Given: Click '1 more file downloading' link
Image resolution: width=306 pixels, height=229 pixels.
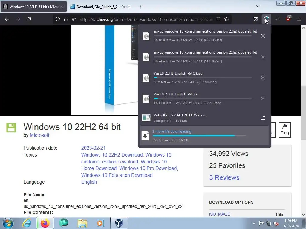Looking at the screenshot, I should click(x=172, y=131).
